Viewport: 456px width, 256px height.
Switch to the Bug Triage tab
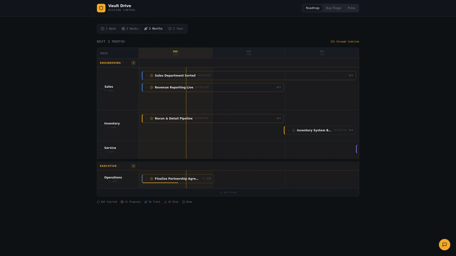[x=333, y=8]
